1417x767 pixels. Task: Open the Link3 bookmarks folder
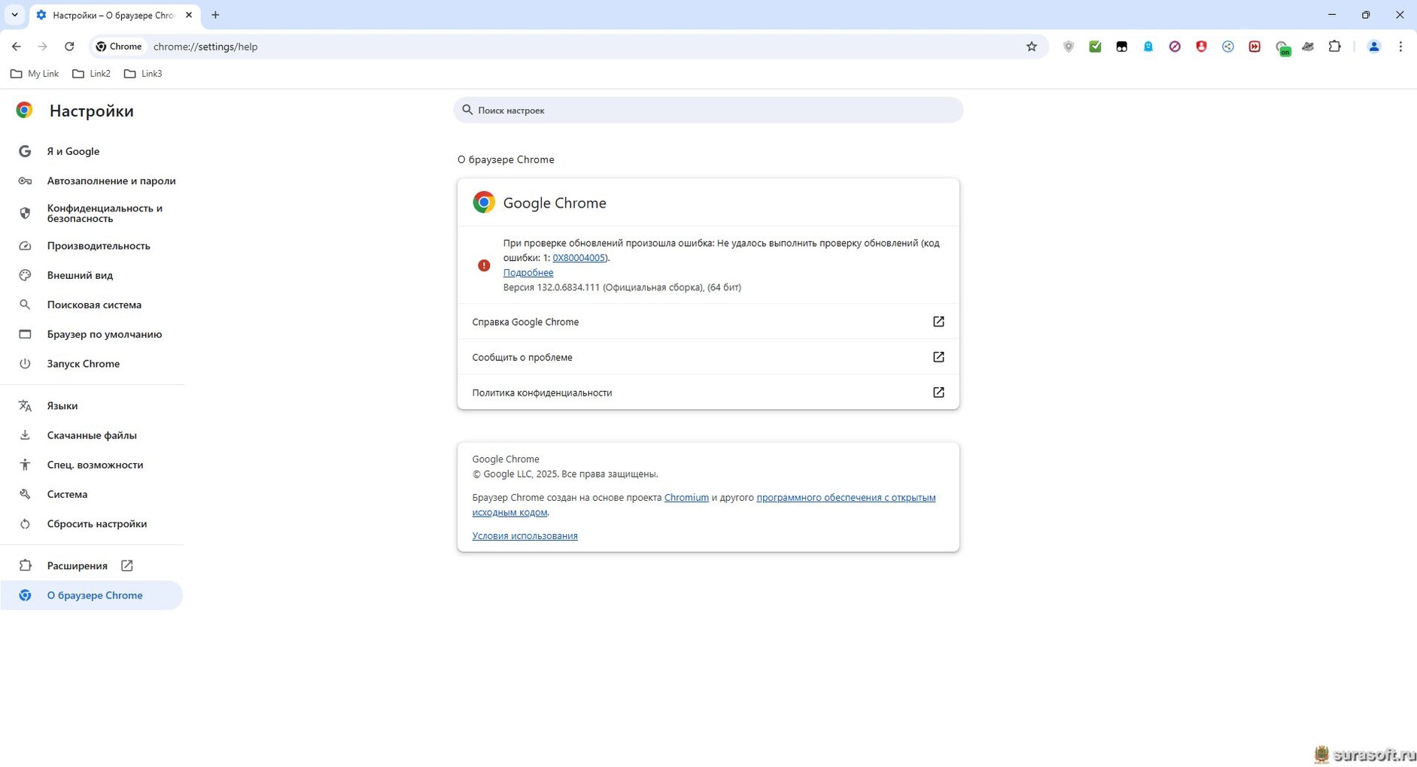(143, 74)
